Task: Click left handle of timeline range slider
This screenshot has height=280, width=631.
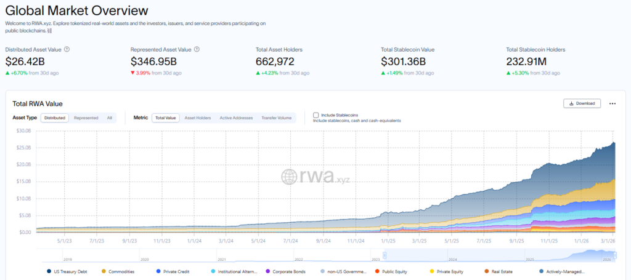Action: coord(385,255)
